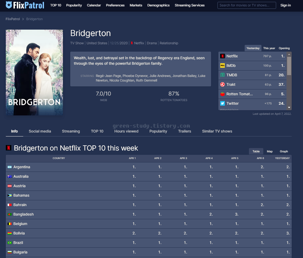Click the Drama genre link
The image size is (303, 258).
pyautogui.click(x=152, y=43)
